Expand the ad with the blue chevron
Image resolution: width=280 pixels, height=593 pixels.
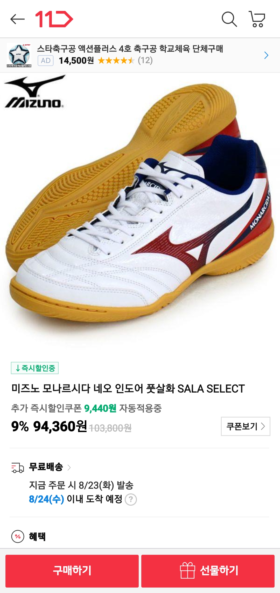(266, 55)
